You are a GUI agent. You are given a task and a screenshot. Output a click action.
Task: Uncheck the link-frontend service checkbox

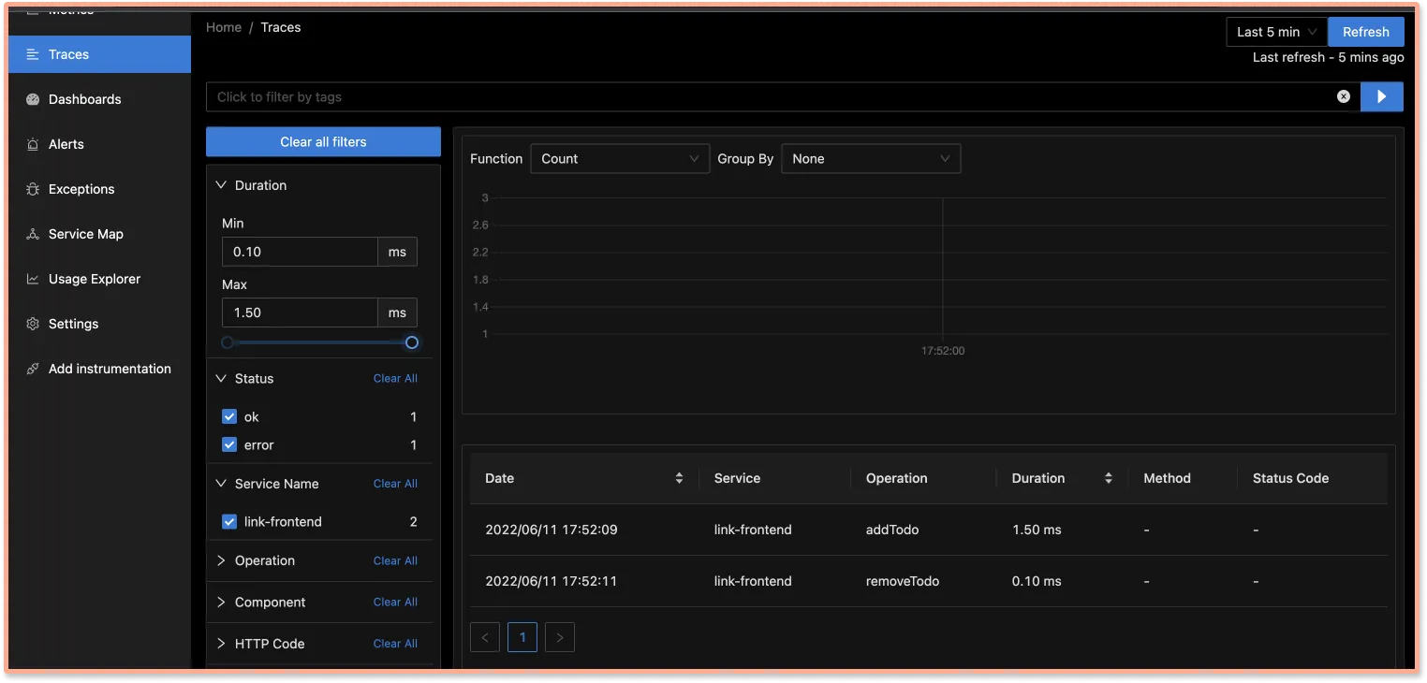pyautogui.click(x=229, y=521)
